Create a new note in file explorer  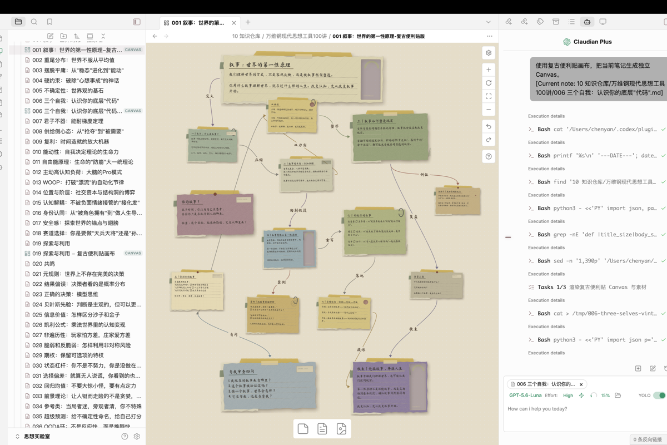click(50, 36)
